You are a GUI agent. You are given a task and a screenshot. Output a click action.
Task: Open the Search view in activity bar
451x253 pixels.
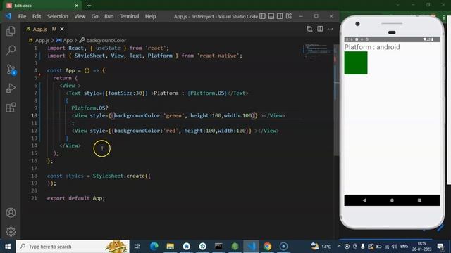click(x=11, y=50)
